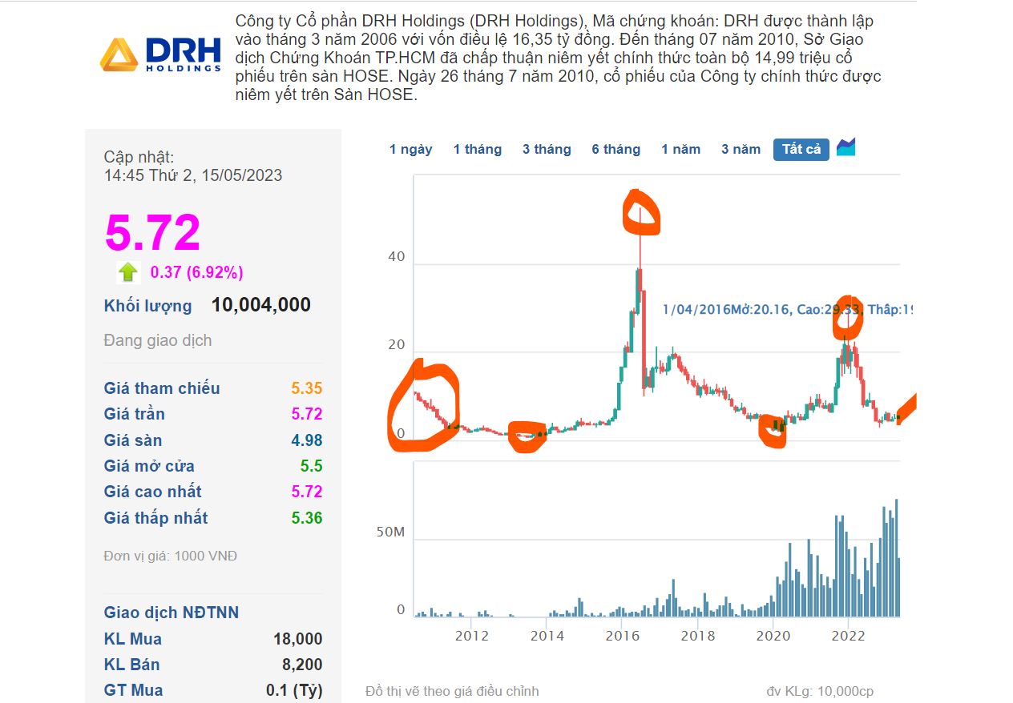The height and width of the screenshot is (703, 1013).
Task: Click the 'Giá cao nhất' label
Action: 153,492
